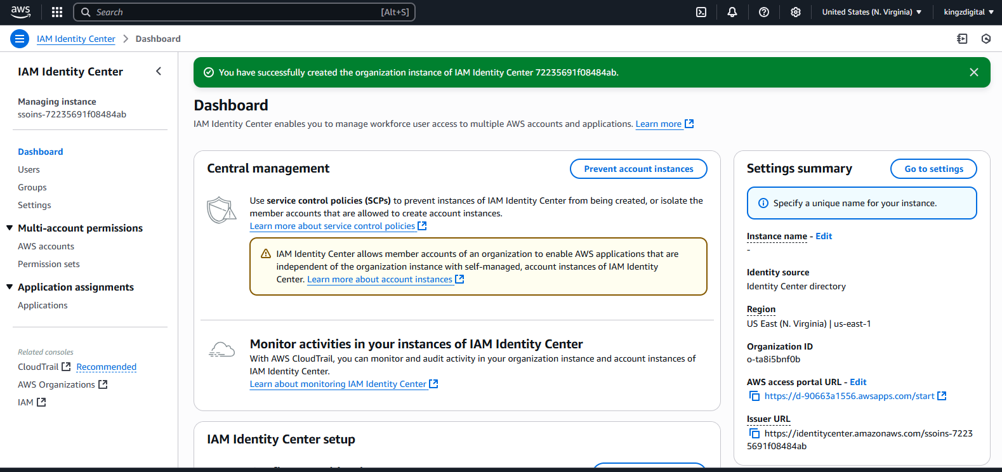Select Dashboard in the side navigation
This screenshot has width=1002, height=472.
click(41, 152)
